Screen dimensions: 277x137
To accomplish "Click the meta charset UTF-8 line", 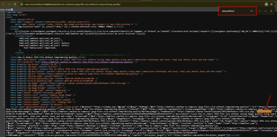I will click(23, 19).
